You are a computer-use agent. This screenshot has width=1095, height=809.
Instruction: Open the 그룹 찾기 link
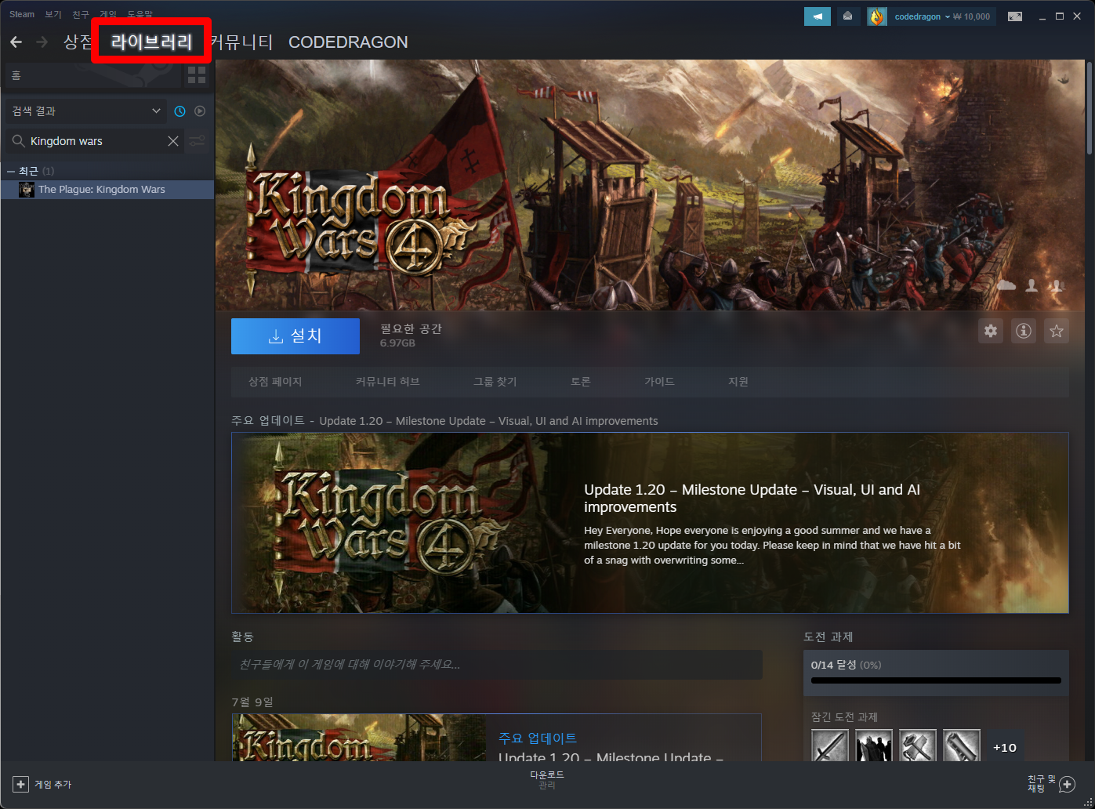pyautogui.click(x=495, y=382)
